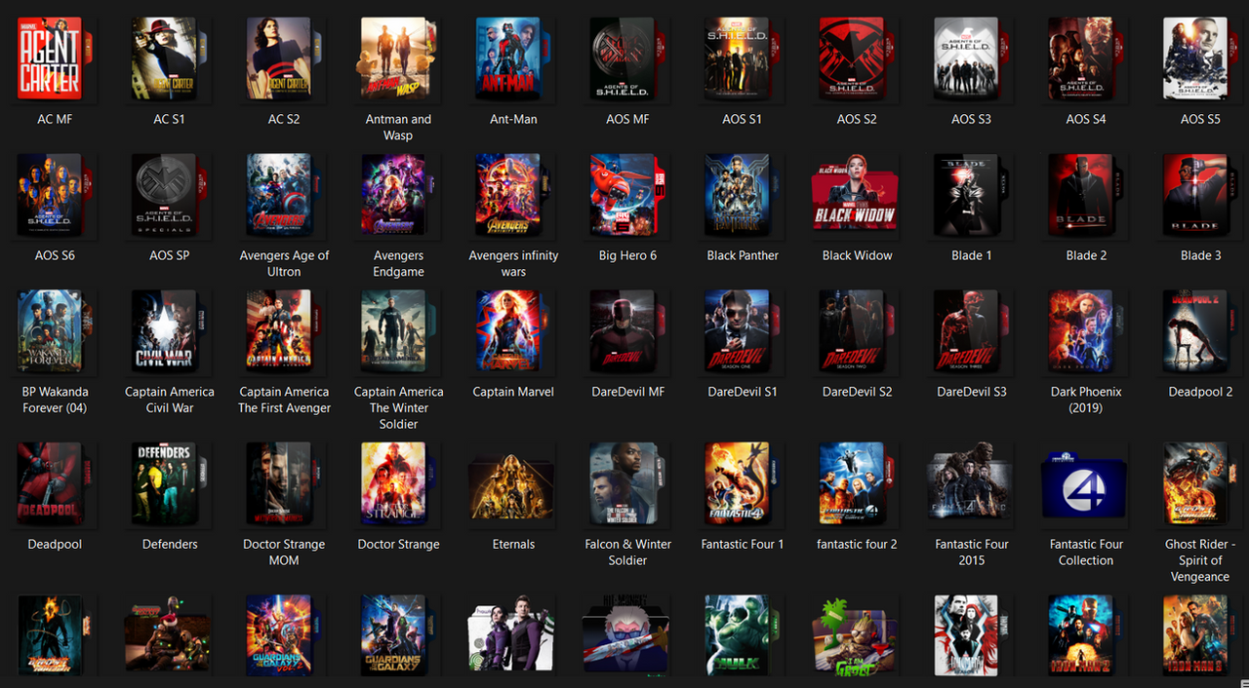The width and height of the screenshot is (1249, 688).
Task: Select the Black Widow folder icon
Action: click(x=857, y=195)
